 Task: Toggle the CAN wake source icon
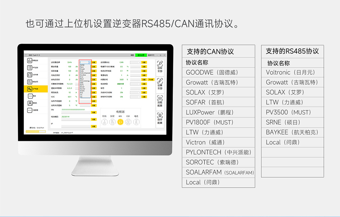[x=128, y=122]
